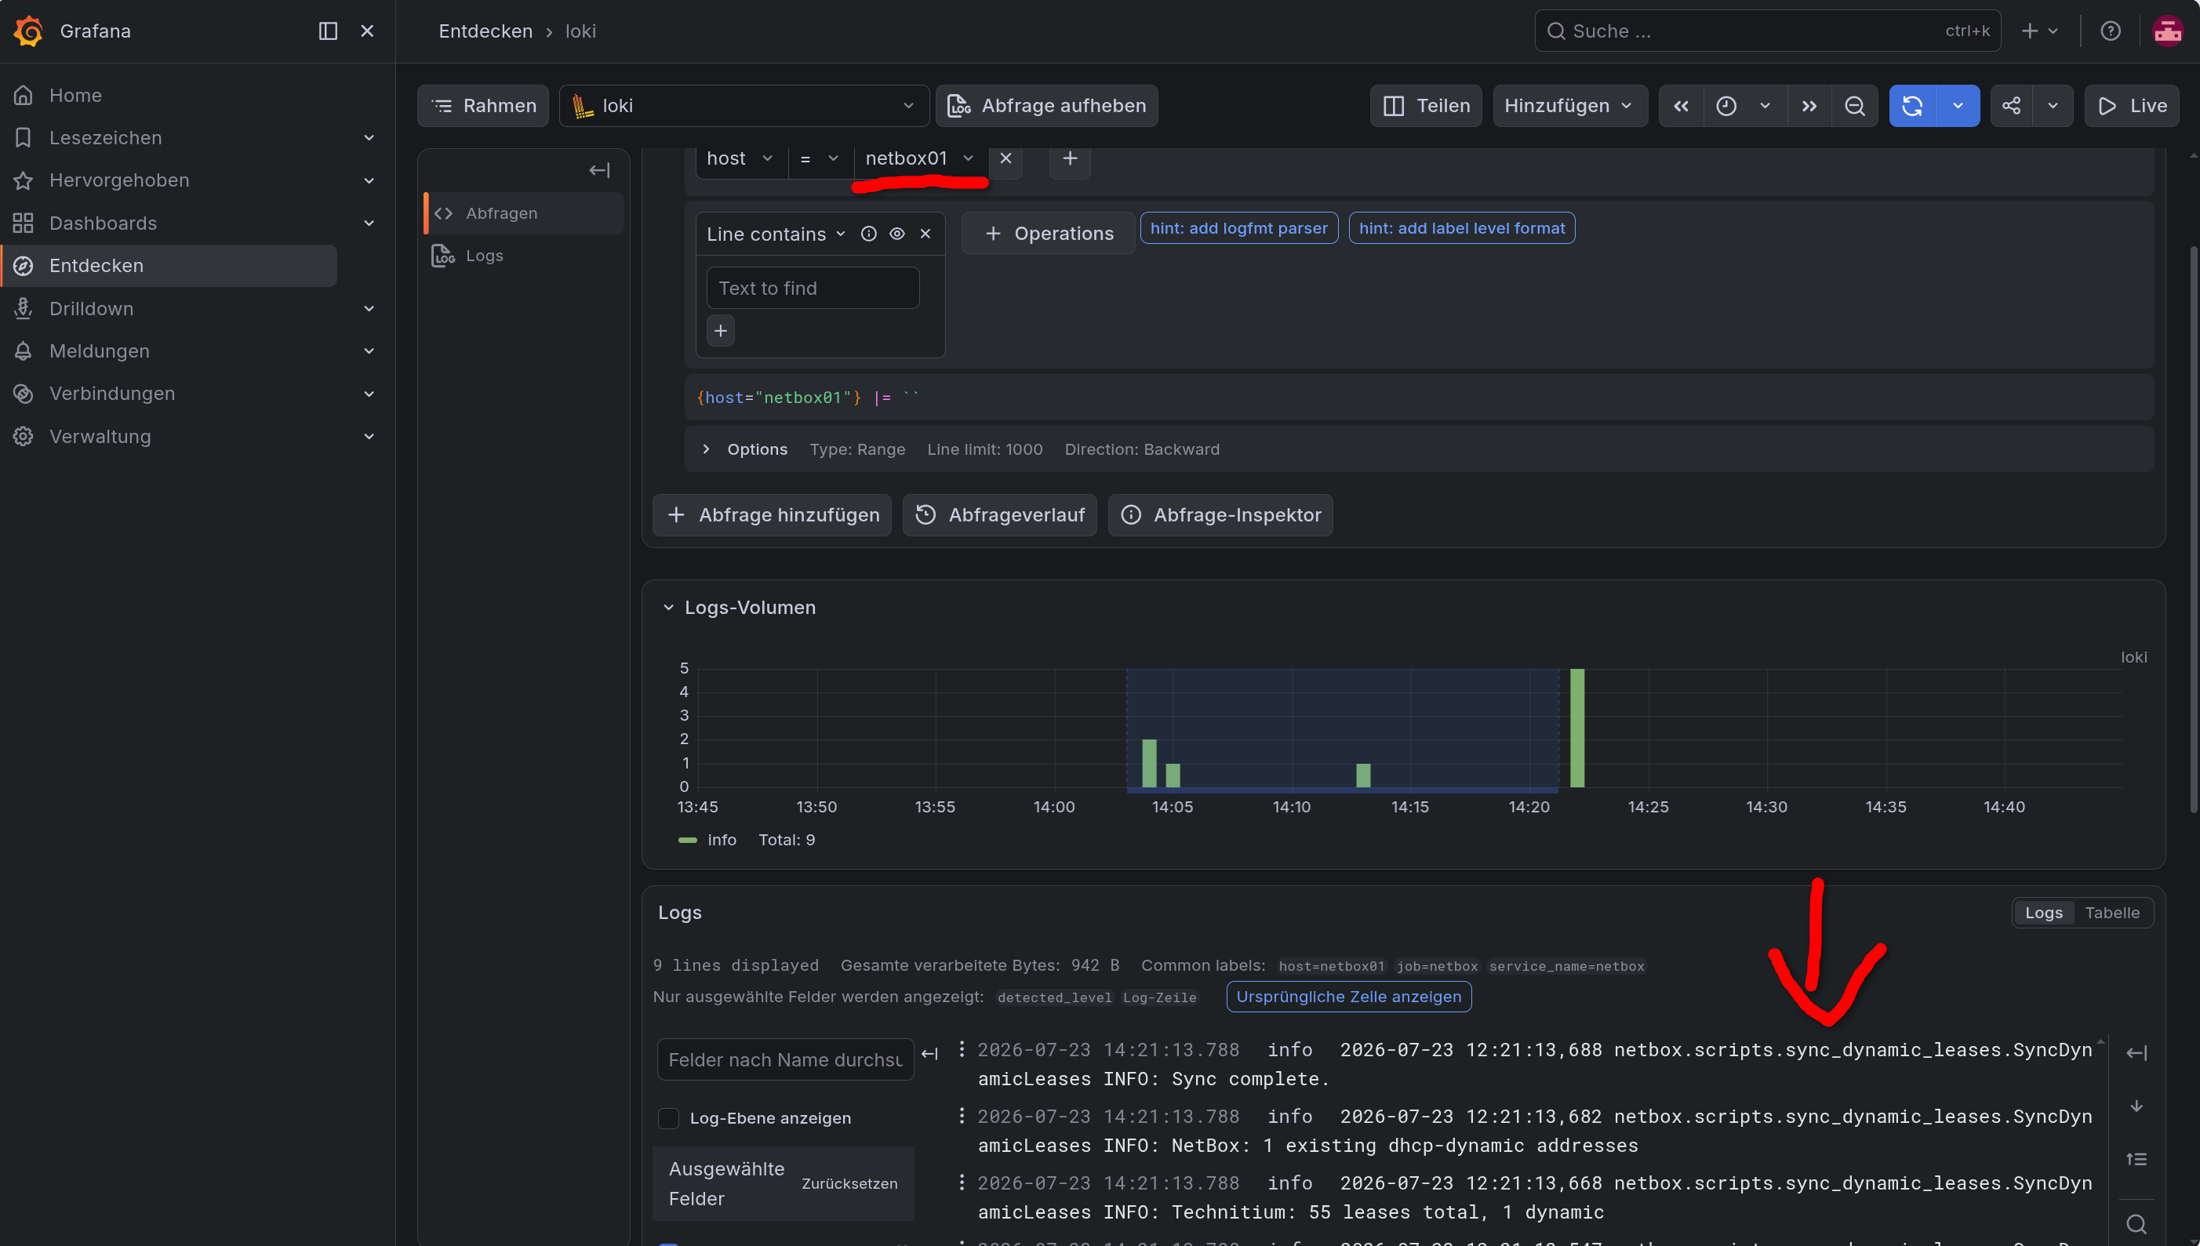Viewport: 2200px width, 1246px height.
Task: Focus the Suche search box
Action: click(1767, 31)
